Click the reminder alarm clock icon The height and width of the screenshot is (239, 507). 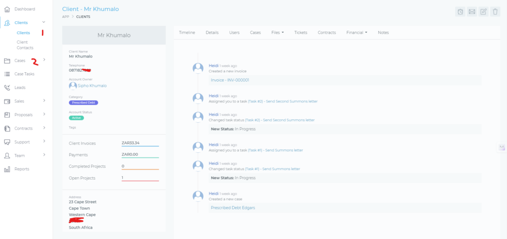[x=460, y=11]
